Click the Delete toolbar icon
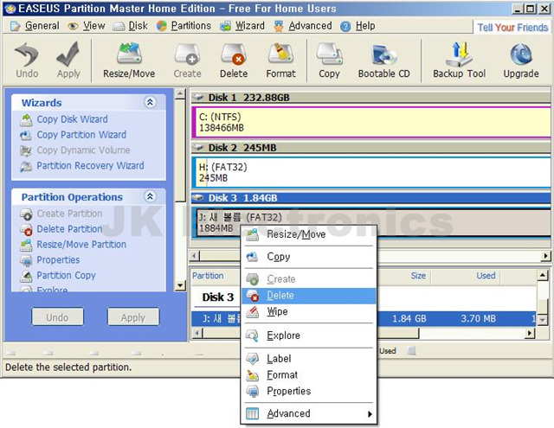Viewport: 554px width, 428px height. [234, 60]
